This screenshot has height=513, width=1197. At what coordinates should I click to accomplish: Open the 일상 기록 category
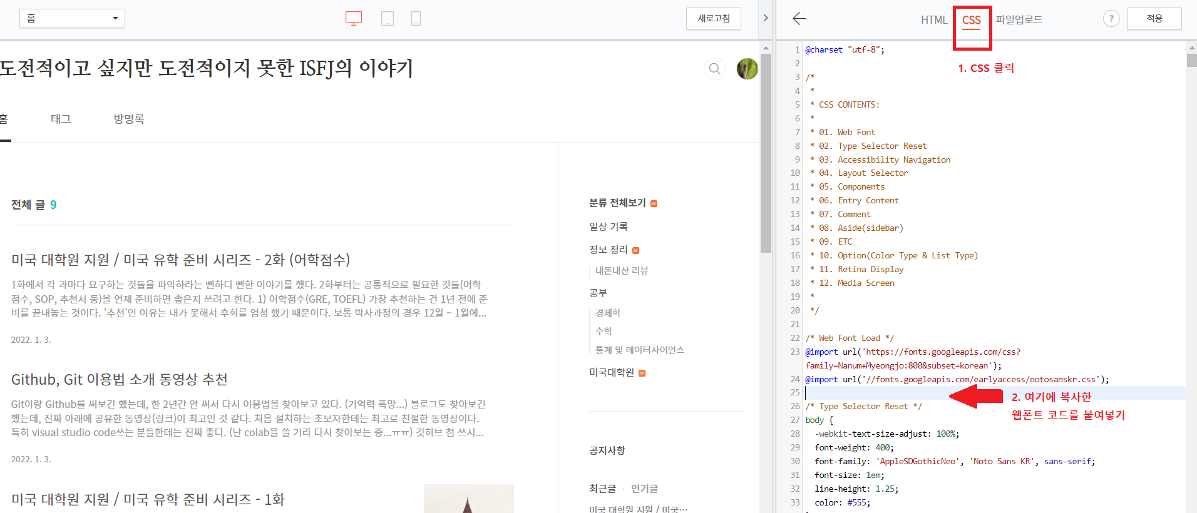coord(609,226)
